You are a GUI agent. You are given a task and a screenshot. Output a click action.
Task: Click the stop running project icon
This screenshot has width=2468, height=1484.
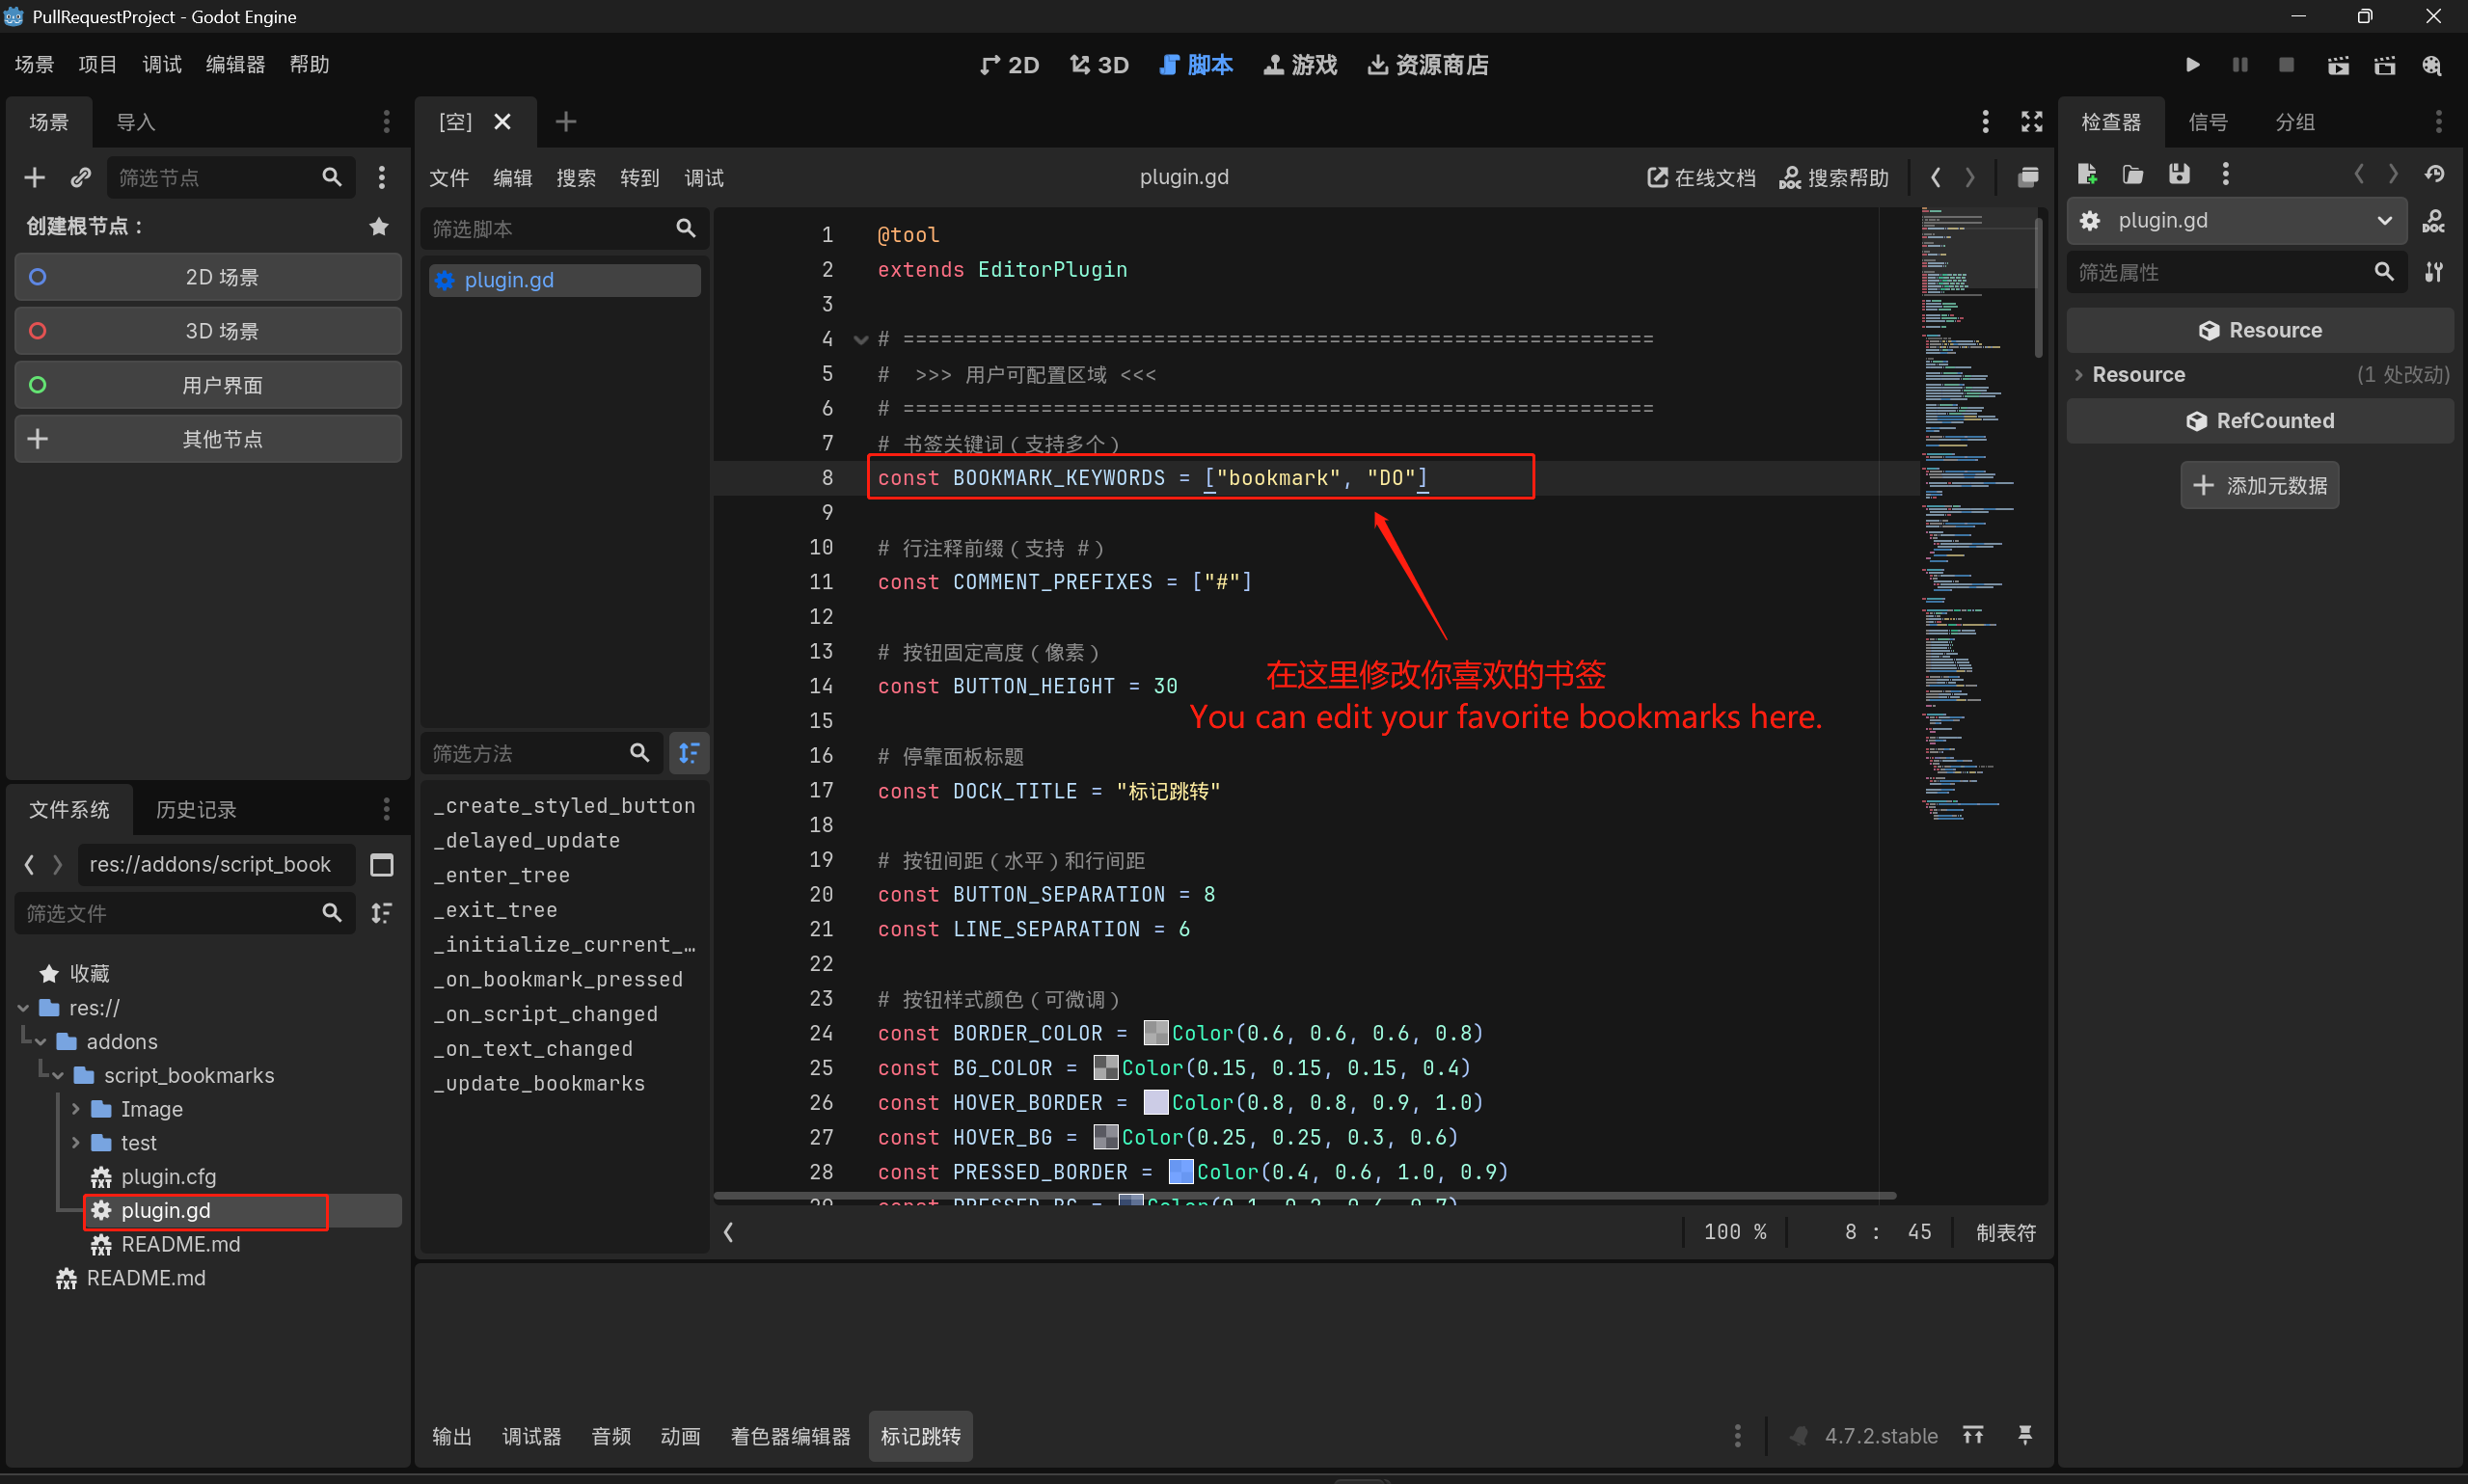pyautogui.click(x=2286, y=65)
